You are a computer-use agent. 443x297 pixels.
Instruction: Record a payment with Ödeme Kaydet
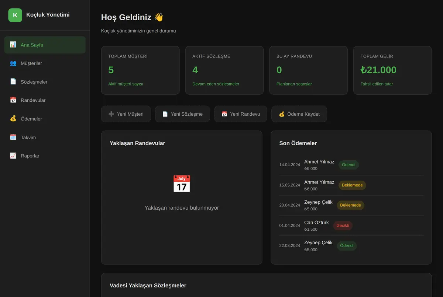[x=299, y=114]
